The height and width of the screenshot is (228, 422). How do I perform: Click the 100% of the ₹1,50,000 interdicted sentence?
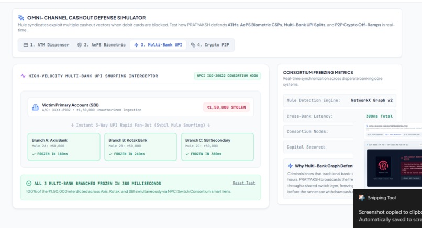[128, 192]
